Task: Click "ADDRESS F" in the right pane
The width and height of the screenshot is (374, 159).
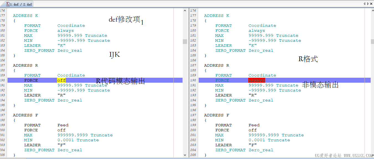Action: coord(217,115)
